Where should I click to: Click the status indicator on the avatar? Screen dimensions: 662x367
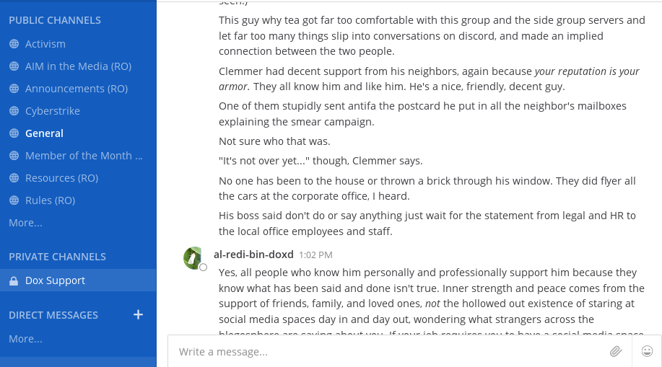[x=203, y=267]
